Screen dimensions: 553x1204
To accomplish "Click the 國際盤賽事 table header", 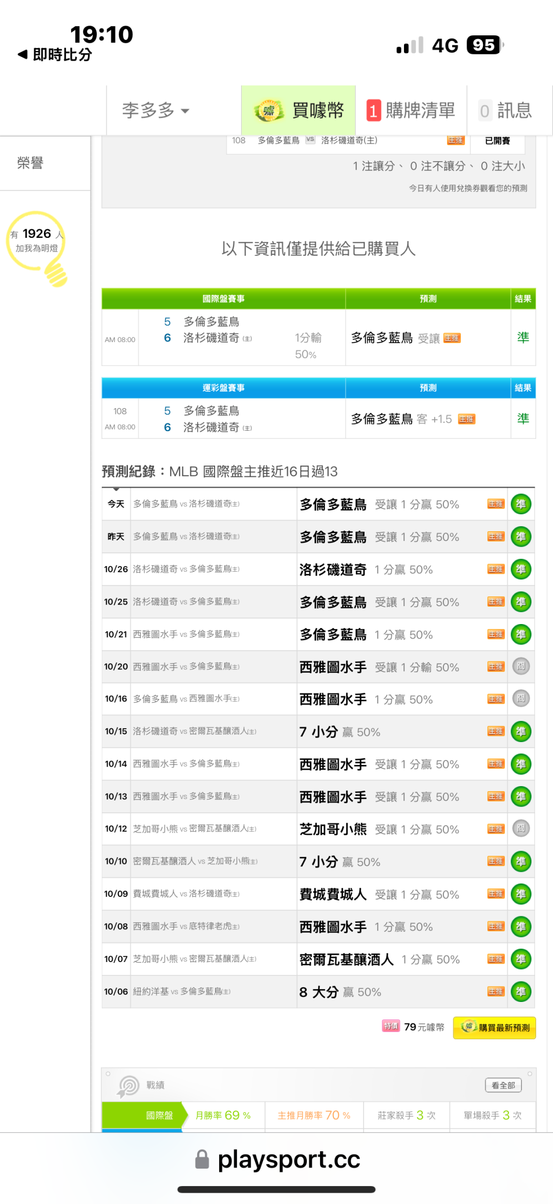I will [224, 299].
